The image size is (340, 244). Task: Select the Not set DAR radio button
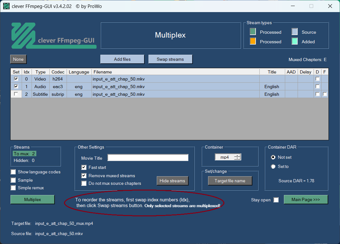coord(273,157)
